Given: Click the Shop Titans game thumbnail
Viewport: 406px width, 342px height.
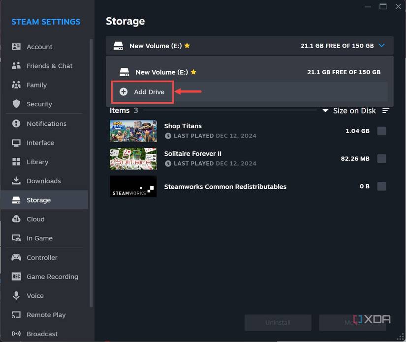Looking at the screenshot, I should coord(133,131).
